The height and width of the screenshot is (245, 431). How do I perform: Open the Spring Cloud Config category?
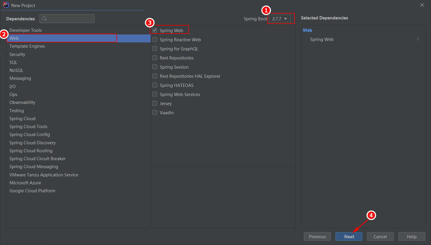[79, 135]
